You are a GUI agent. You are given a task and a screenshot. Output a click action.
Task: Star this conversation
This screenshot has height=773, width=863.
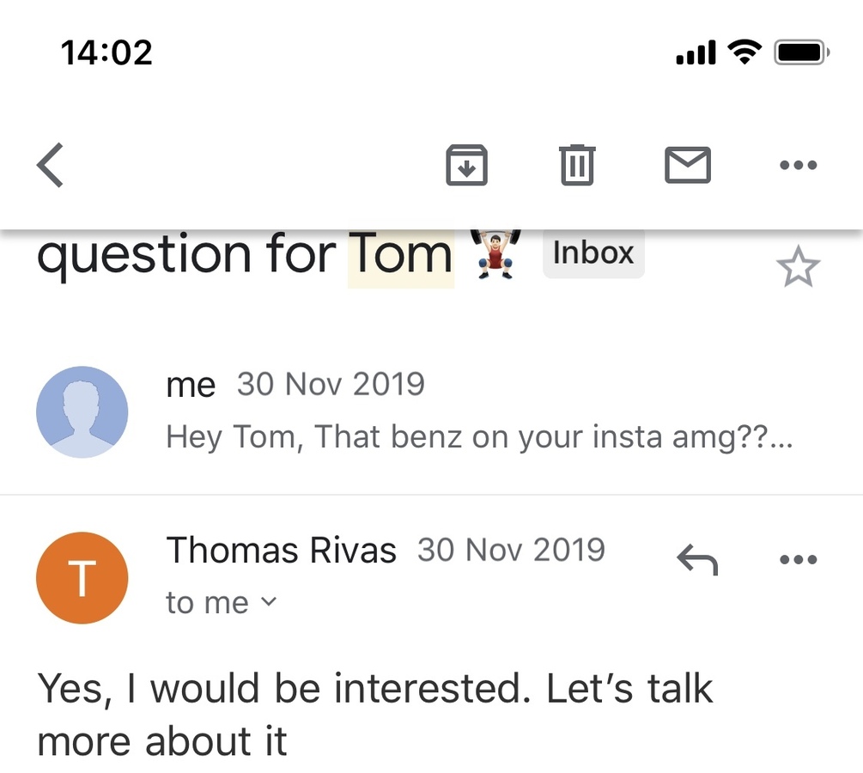pyautogui.click(x=798, y=269)
